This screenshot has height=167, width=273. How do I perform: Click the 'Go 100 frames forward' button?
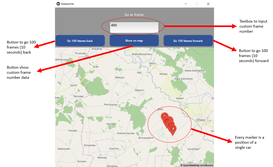click(x=188, y=41)
